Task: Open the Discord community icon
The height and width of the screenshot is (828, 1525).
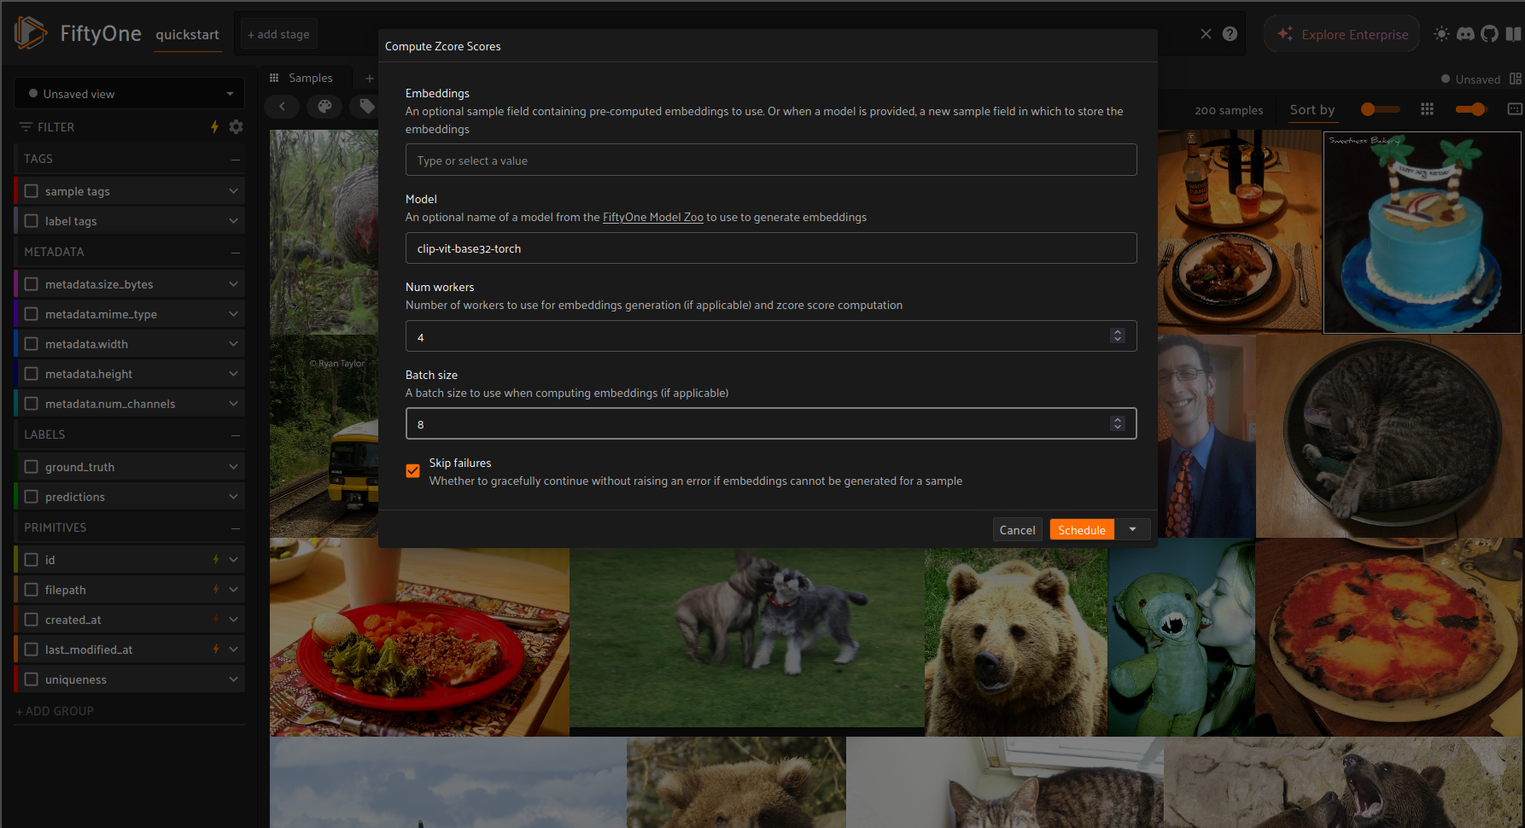Action: pos(1465,34)
